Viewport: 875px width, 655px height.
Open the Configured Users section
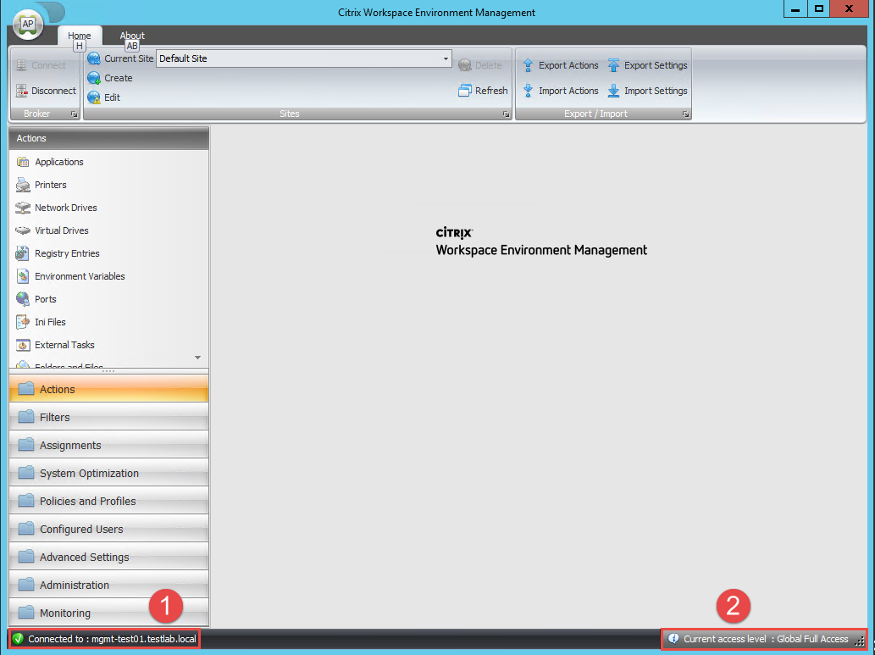pyautogui.click(x=108, y=528)
